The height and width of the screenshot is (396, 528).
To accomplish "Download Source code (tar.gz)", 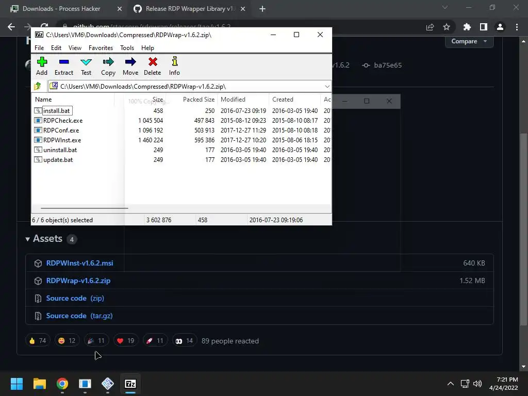I will click(x=79, y=316).
